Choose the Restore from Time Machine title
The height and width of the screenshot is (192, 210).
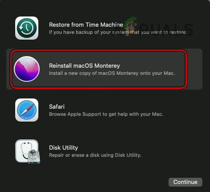[86, 25]
